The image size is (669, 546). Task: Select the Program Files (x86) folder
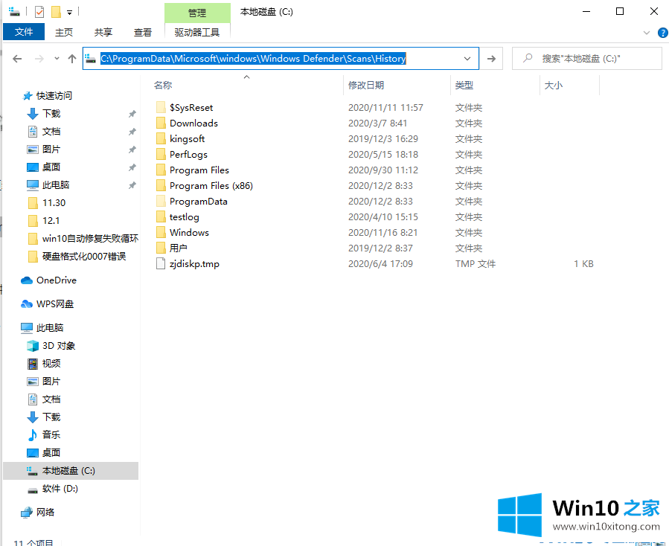tap(211, 185)
